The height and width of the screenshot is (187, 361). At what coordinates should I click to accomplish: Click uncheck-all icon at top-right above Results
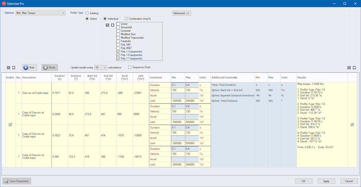354,68
